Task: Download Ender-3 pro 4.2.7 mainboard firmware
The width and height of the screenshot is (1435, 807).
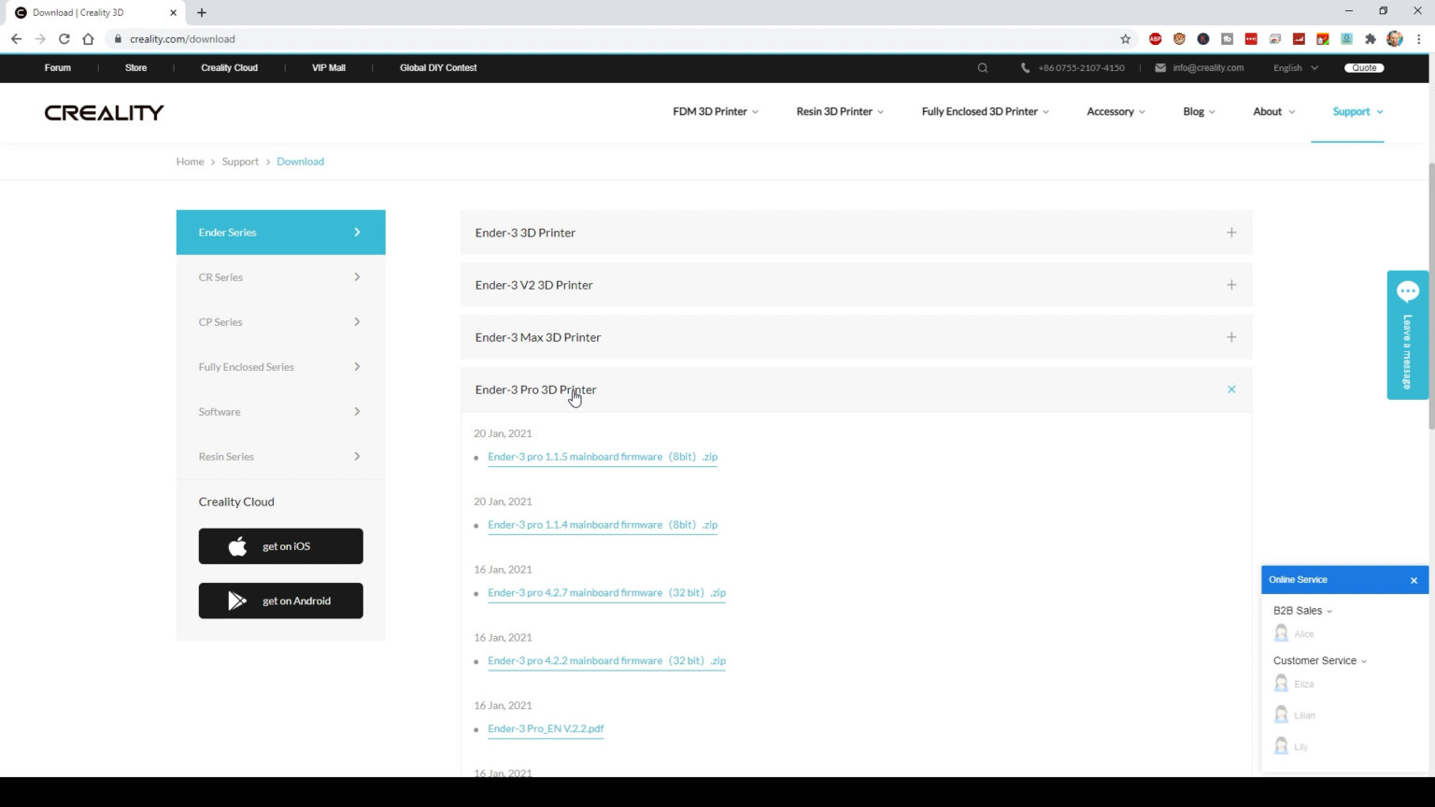Action: [605, 593]
